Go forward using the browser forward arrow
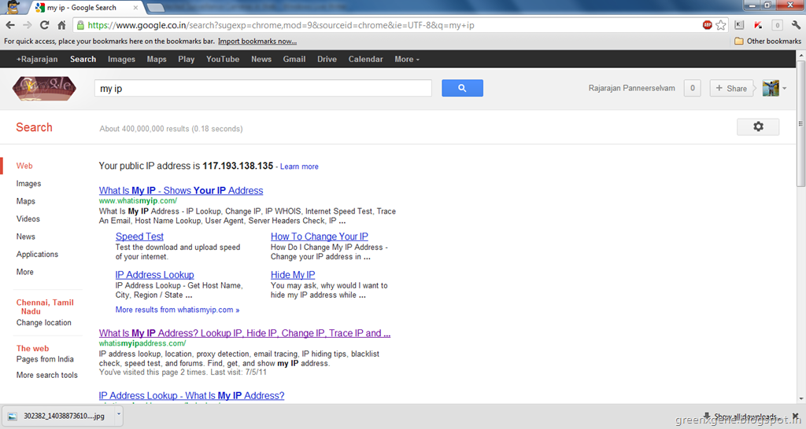The image size is (806, 429). tap(28, 25)
